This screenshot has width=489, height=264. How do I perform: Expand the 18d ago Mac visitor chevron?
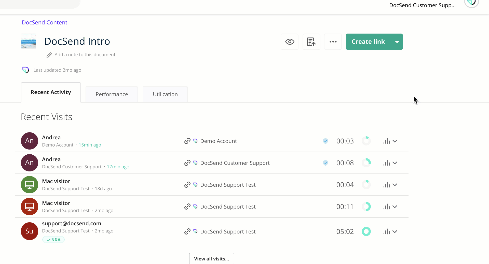tap(395, 185)
